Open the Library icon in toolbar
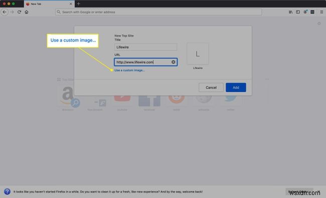Image resolution: width=326 pixels, height=198 pixels. pos(291,12)
